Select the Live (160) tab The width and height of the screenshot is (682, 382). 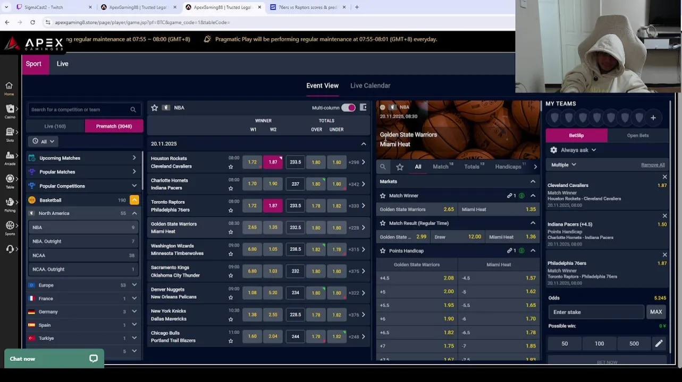point(55,126)
